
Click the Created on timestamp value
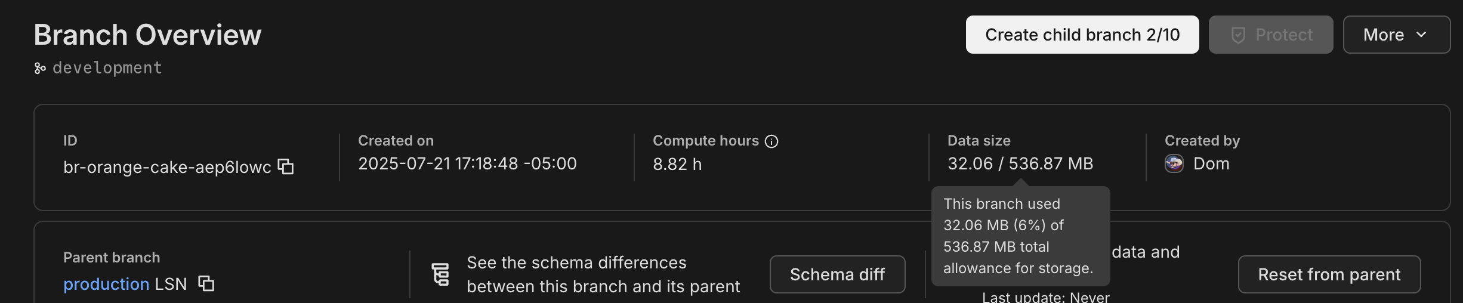[x=467, y=163]
